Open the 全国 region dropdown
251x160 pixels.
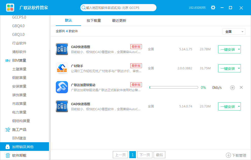pos(234,31)
